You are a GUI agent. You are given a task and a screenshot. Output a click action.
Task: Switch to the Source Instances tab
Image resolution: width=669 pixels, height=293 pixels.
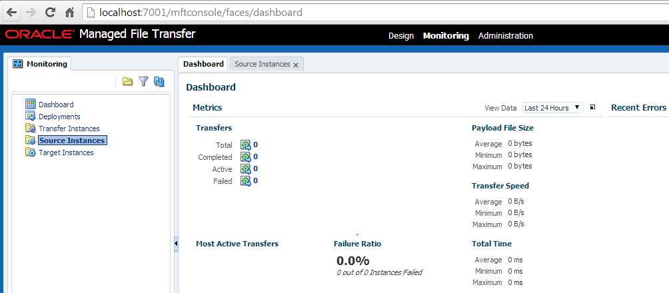point(262,65)
